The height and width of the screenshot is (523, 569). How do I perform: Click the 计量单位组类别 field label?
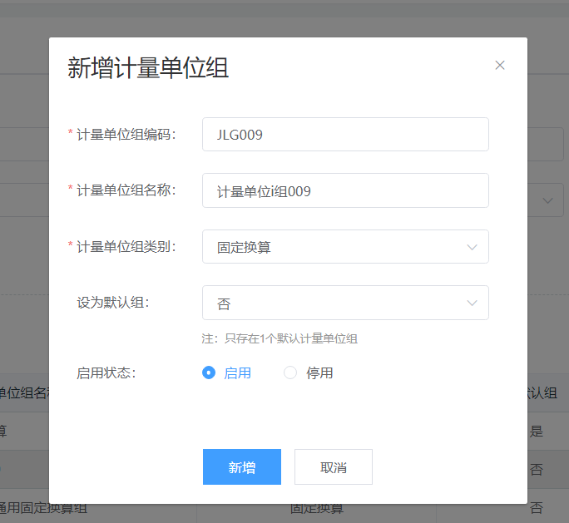126,247
